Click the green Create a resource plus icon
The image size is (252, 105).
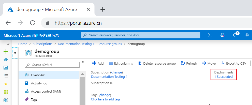(x=6, y=52)
